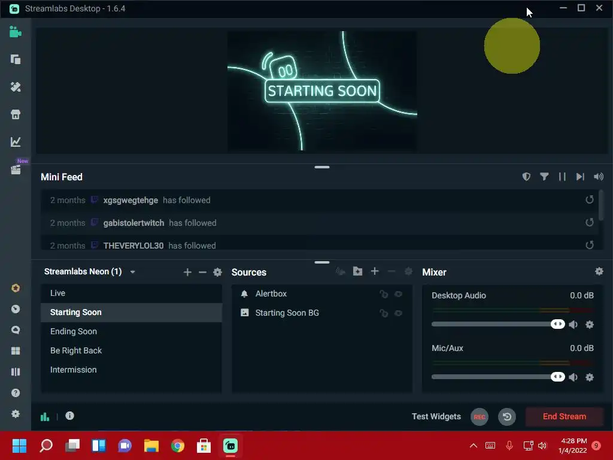Open performance stats bar chart icon
The image size is (613, 460).
(x=45, y=417)
